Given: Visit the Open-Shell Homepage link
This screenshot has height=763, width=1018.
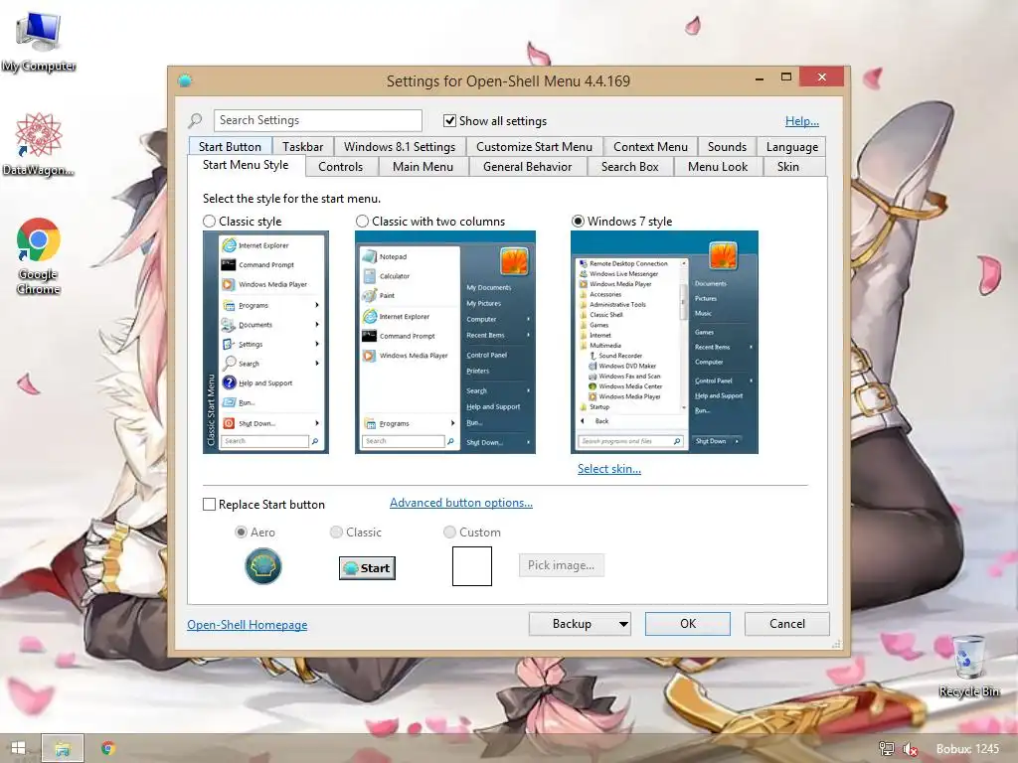Looking at the screenshot, I should tap(247, 624).
